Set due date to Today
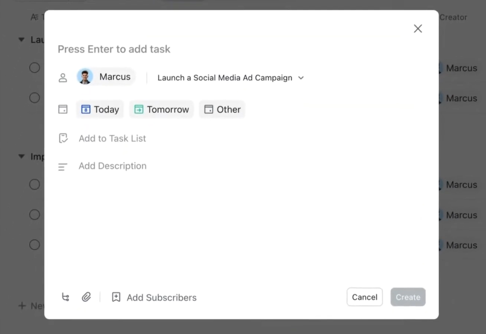Viewport: 486px width, 334px height. [x=100, y=110]
